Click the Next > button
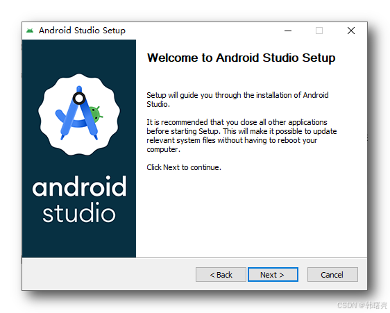The image size is (390, 313). coord(273,275)
